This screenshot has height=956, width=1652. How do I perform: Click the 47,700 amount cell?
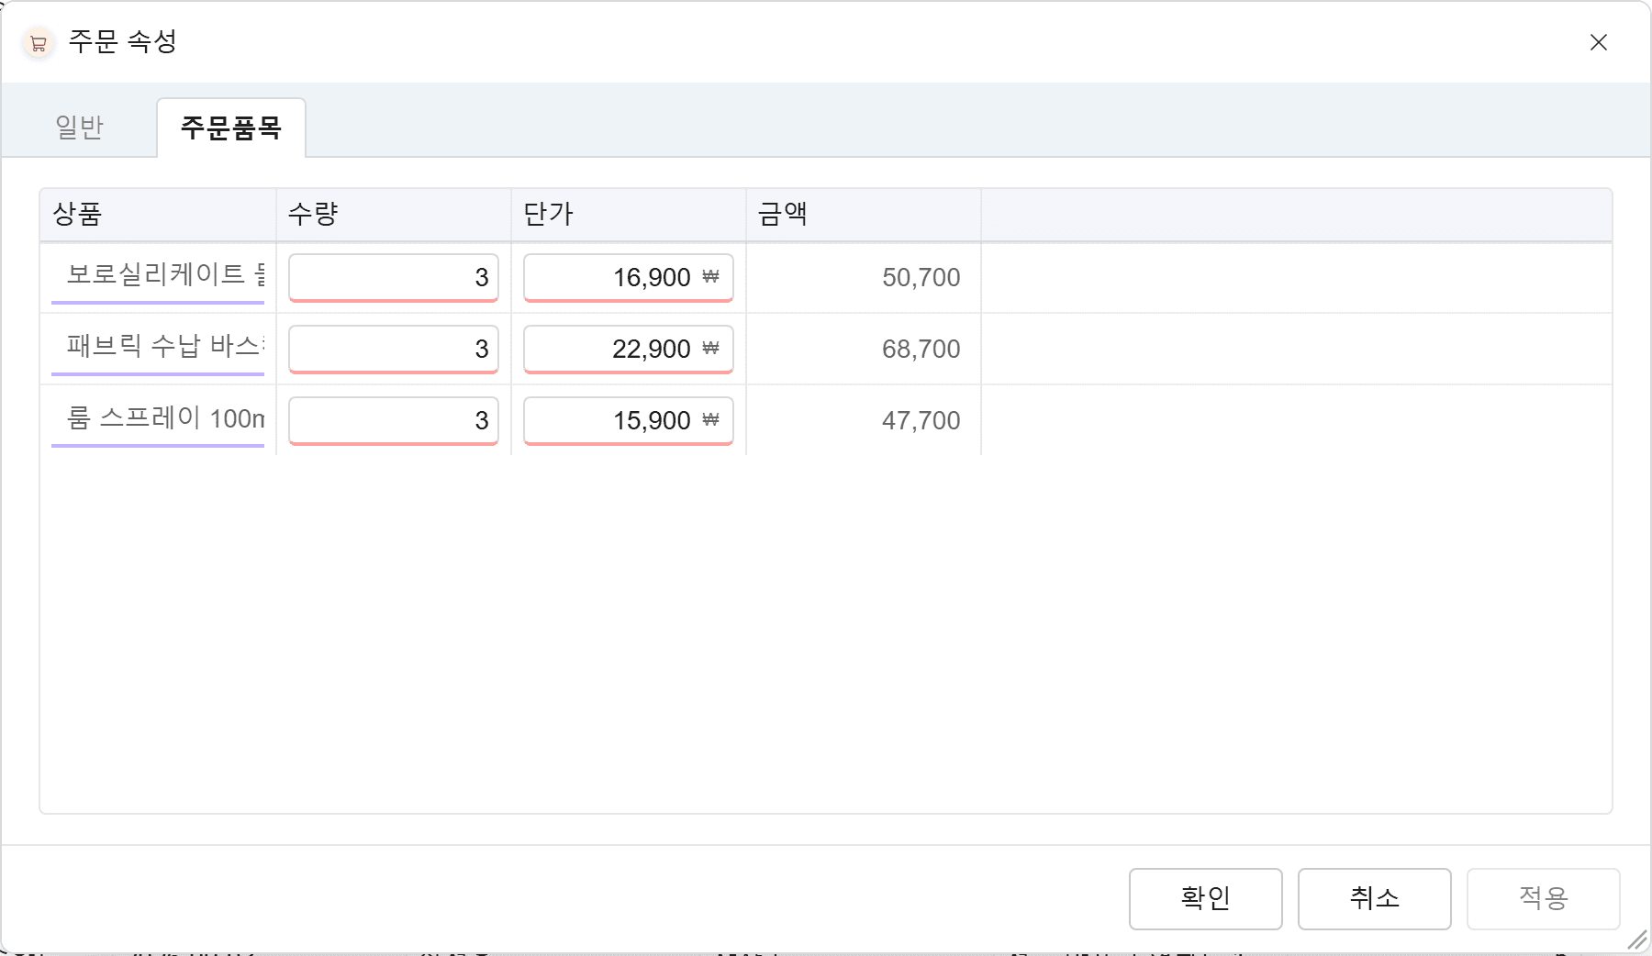point(864,420)
